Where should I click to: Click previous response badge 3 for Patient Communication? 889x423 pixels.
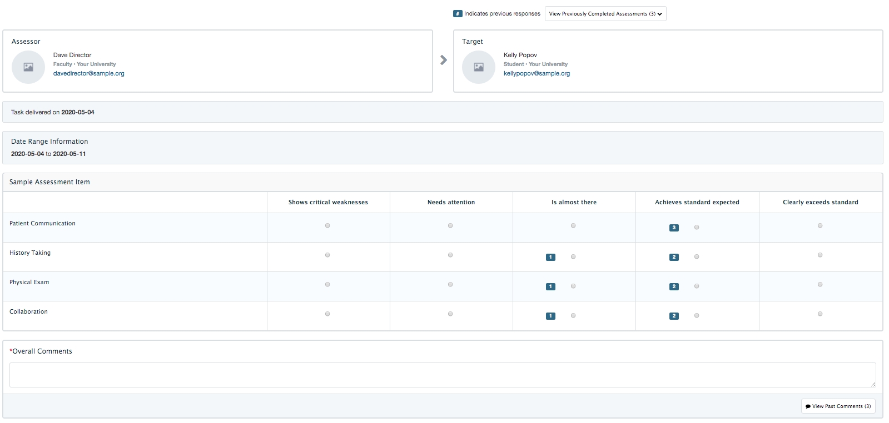coord(674,228)
